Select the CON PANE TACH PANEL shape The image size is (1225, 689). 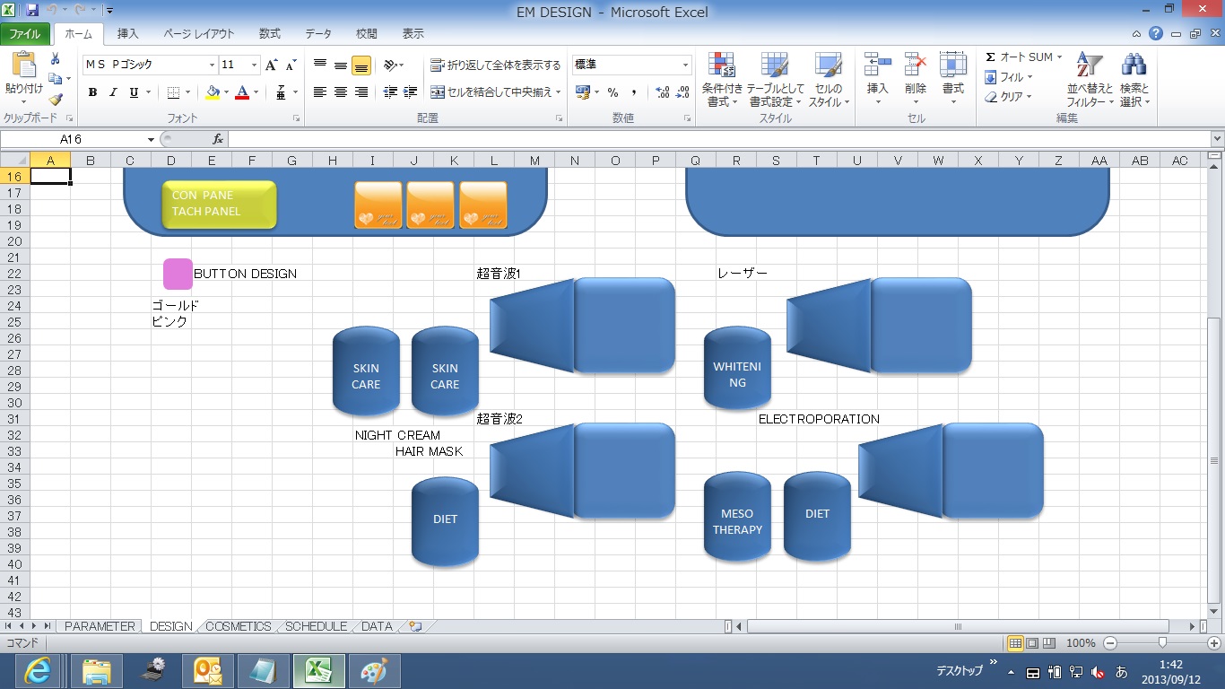click(219, 205)
